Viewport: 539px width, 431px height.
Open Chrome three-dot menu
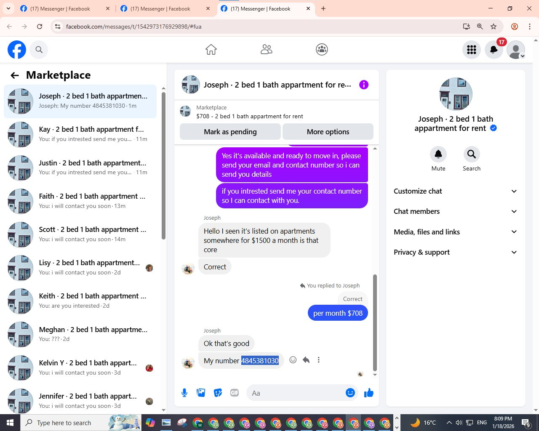530,27
